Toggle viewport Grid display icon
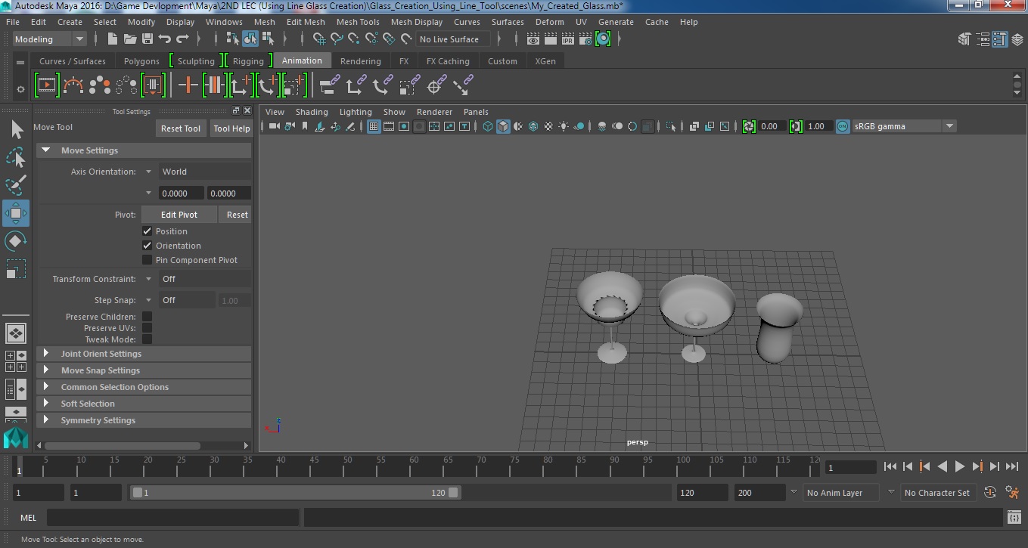 point(374,126)
